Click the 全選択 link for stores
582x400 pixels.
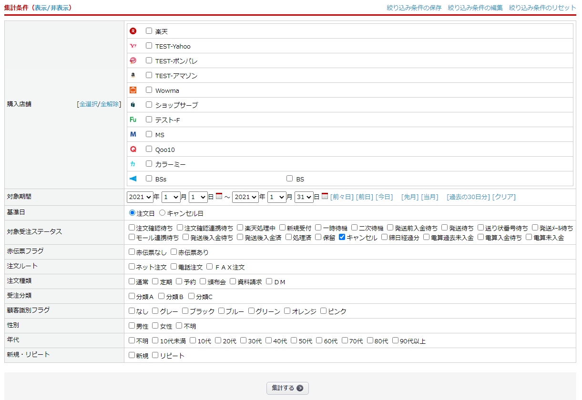click(88, 104)
